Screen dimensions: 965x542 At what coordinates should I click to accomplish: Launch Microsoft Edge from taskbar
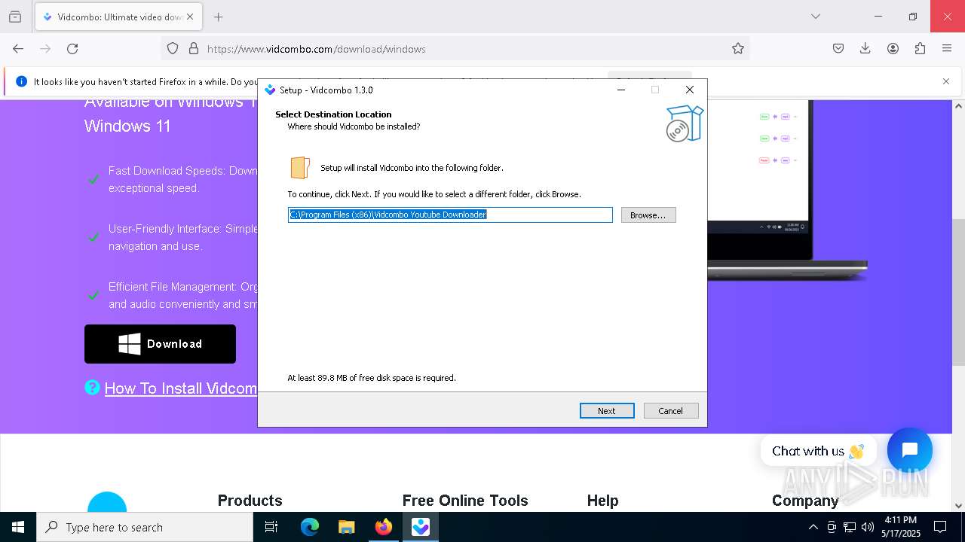point(310,527)
